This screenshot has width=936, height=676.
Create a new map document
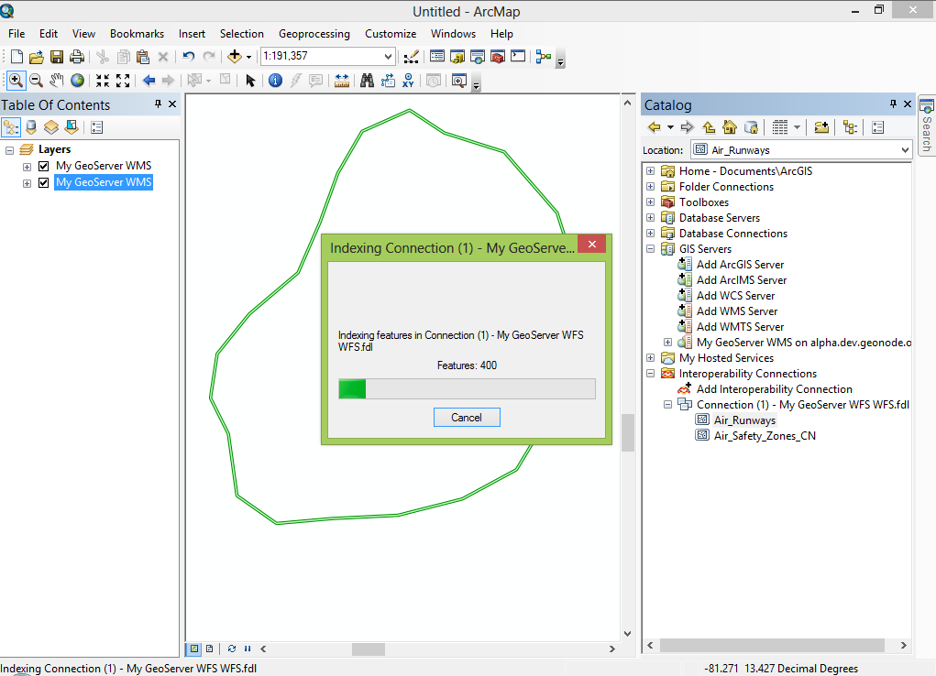pos(17,57)
